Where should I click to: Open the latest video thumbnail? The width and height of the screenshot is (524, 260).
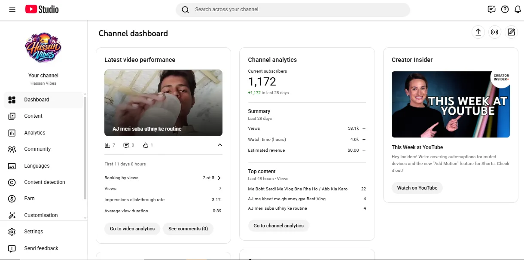(x=163, y=103)
